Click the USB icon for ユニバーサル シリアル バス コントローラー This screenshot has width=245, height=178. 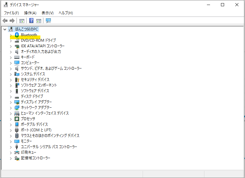point(17,147)
